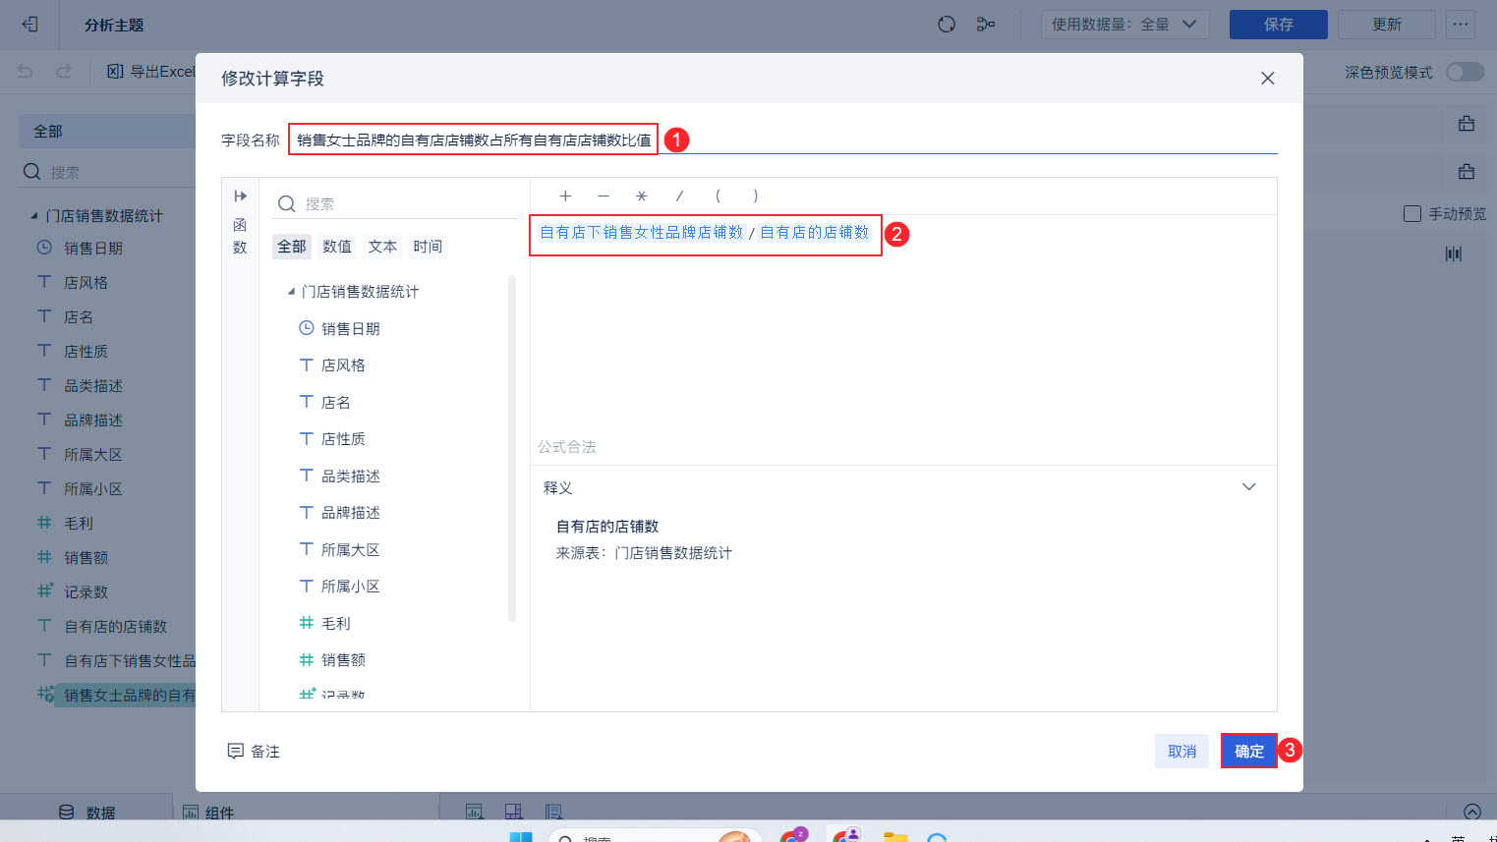Click the 导出Excel button
This screenshot has height=842, width=1497.
coord(151,72)
